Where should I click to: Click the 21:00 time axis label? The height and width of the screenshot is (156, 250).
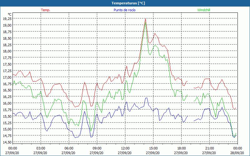coord(209,149)
